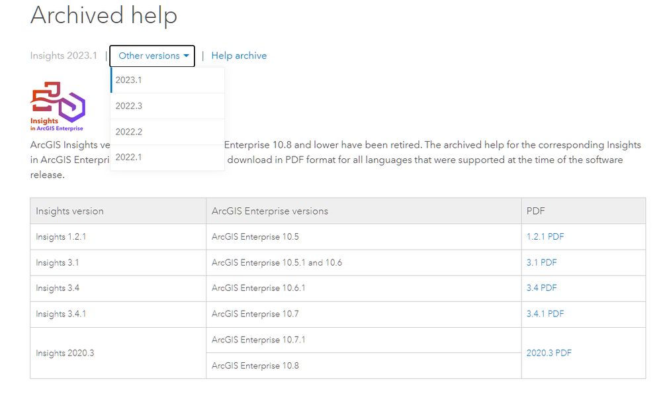Viewport: 661px width, 398px height.
Task: Click the Other versions dropdown caret arrow
Action: pyautogui.click(x=186, y=56)
